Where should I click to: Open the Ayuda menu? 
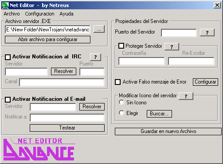67,14
